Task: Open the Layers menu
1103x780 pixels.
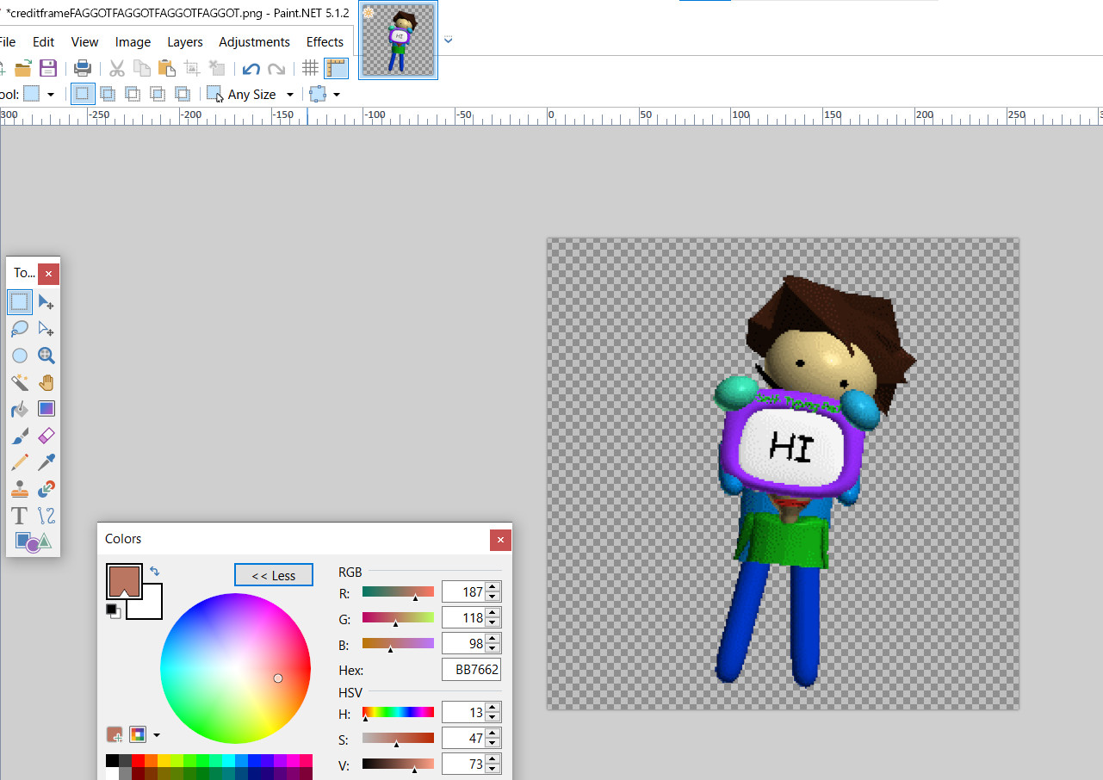Action: (x=185, y=41)
